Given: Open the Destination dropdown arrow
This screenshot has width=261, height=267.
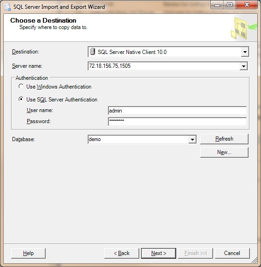Looking at the screenshot, I should [x=245, y=52].
